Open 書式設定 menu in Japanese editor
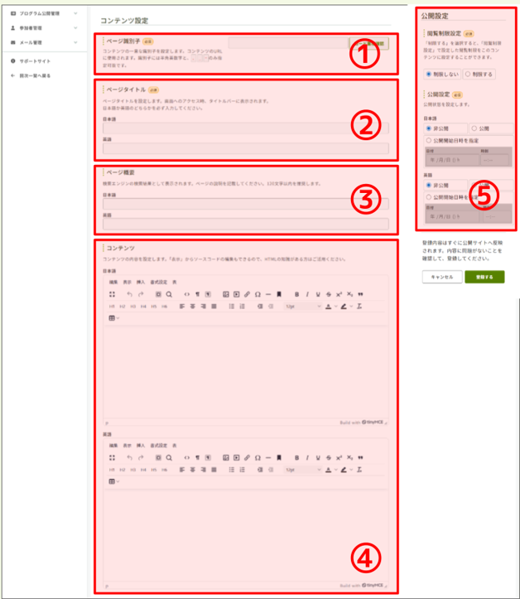 (x=159, y=282)
